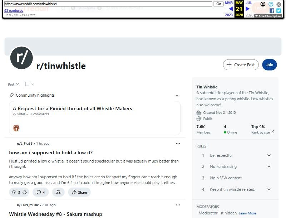Click the Create Post button
Screen dimensions: 286x218
(x=241, y=65)
